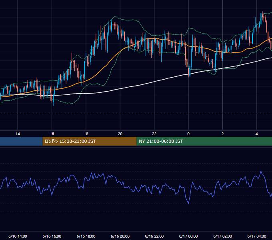Click the 2 hour label on price chart axis

(222, 134)
